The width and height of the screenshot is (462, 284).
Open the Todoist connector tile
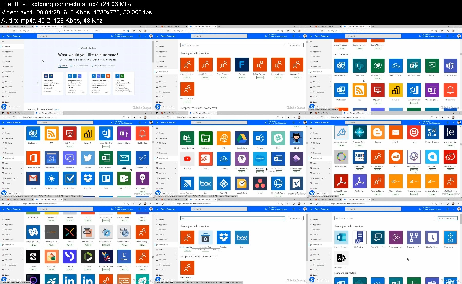pos(206,159)
